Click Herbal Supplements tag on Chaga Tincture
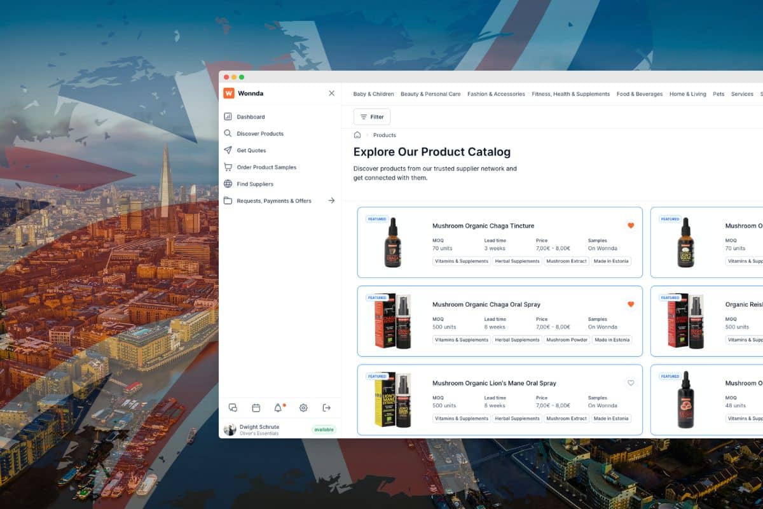763x509 pixels. point(517,261)
